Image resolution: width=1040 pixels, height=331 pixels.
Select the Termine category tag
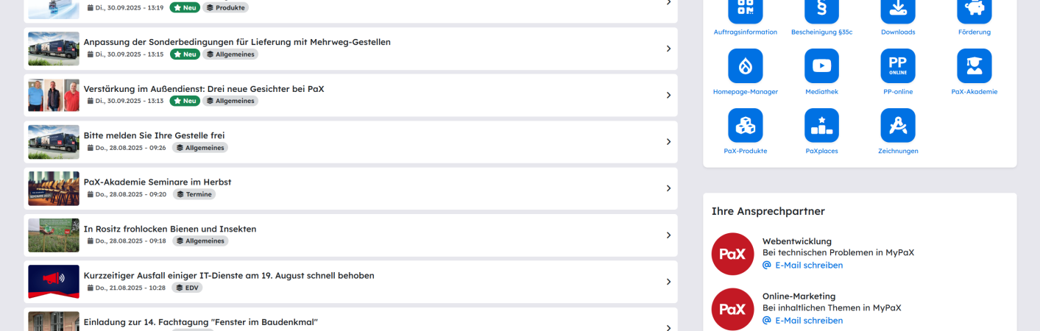click(x=194, y=194)
